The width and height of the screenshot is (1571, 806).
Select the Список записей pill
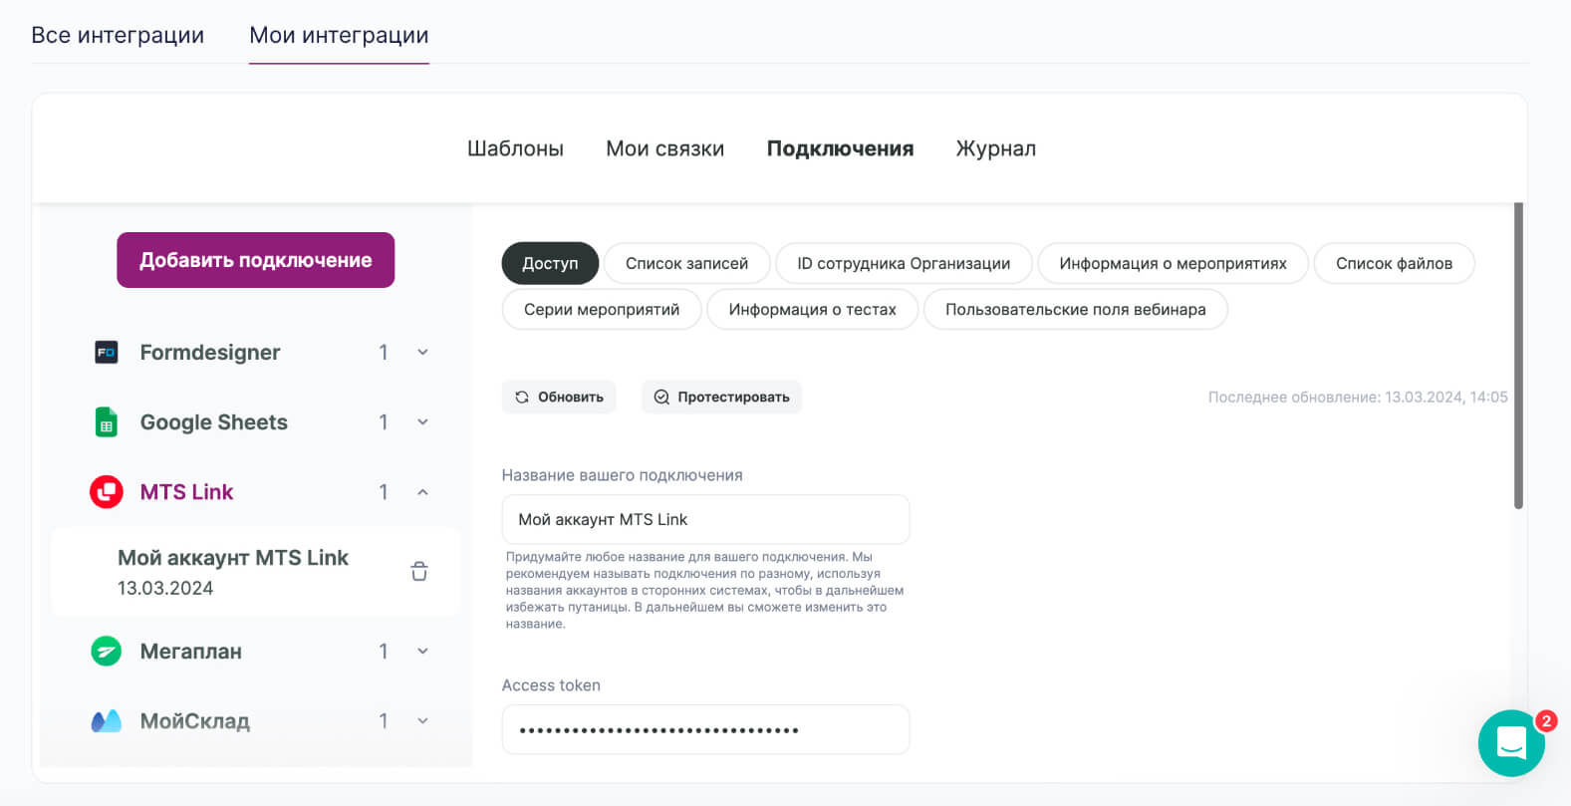[686, 264]
